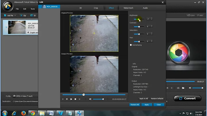This screenshot has height=116, width=207.
Task: Click the Clip scissors tool
Action: point(23,16)
